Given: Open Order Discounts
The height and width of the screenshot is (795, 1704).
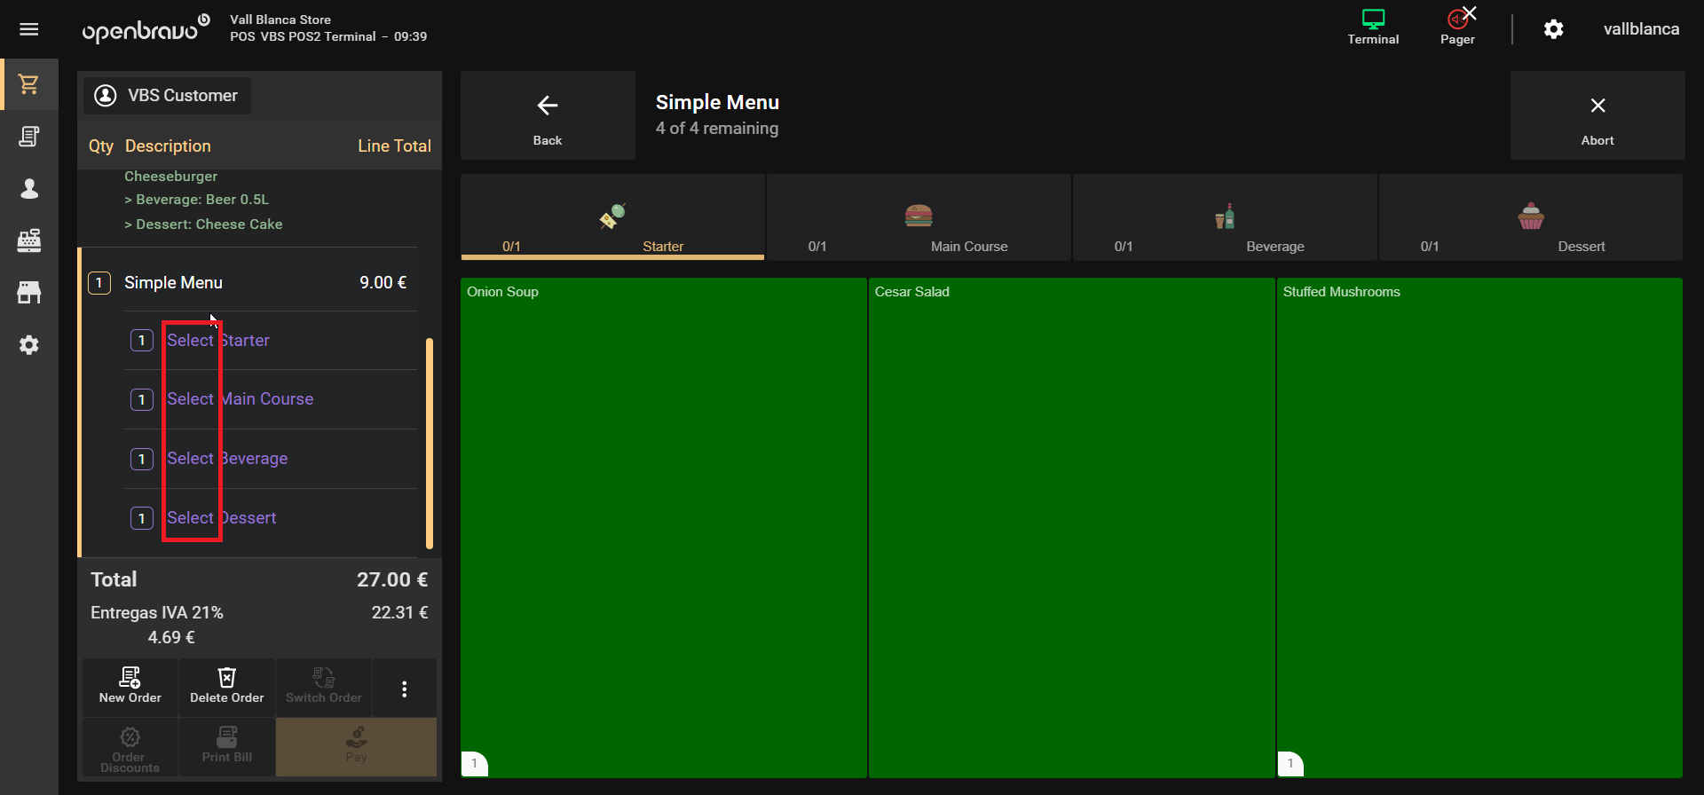Looking at the screenshot, I should click(x=130, y=747).
